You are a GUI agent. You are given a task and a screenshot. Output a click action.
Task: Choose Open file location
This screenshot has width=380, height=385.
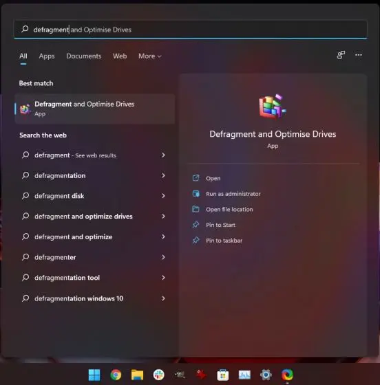[229, 209]
